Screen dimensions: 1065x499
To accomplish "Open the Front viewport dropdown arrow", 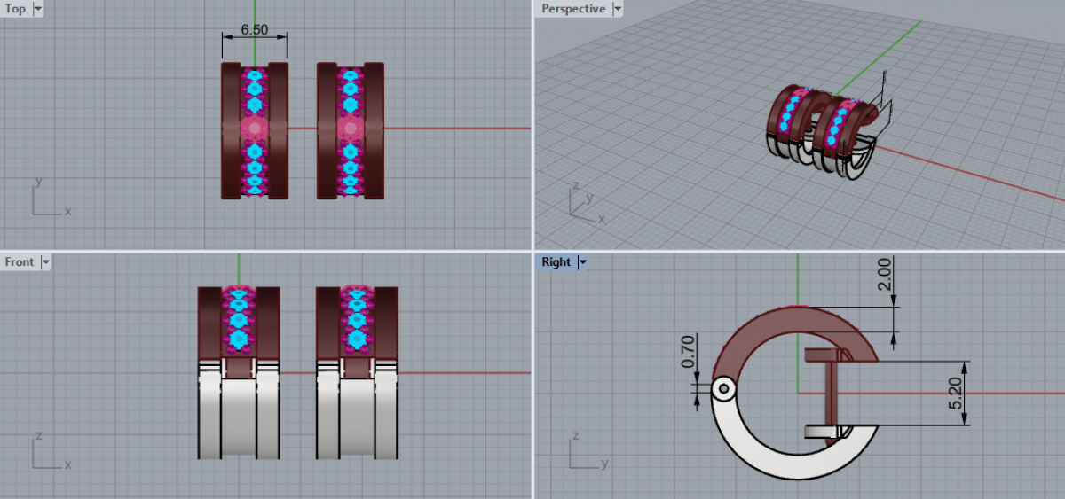I will point(45,262).
